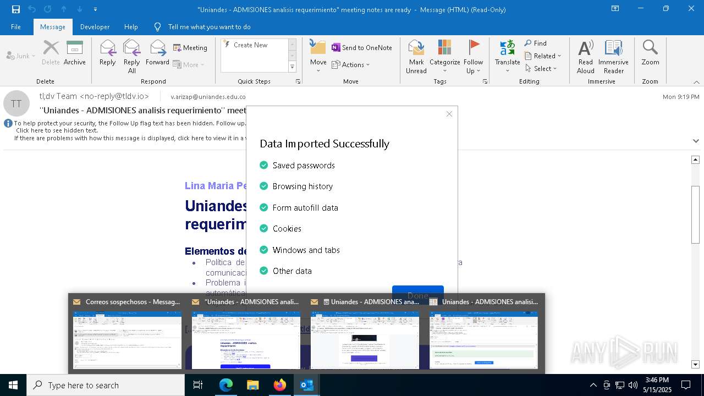This screenshot has width=704, height=396.
Task: Show hidden system tray icons
Action: (593, 385)
